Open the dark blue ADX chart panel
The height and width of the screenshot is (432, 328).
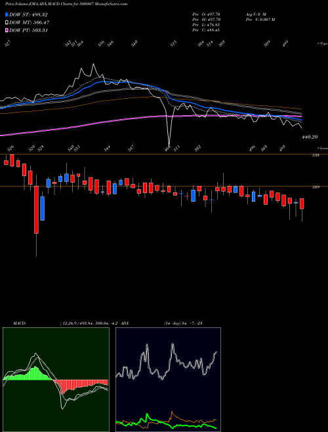coord(168,380)
